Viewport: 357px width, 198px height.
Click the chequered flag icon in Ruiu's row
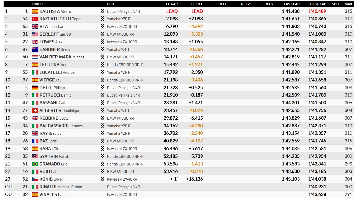pyautogui.click(x=103, y=171)
